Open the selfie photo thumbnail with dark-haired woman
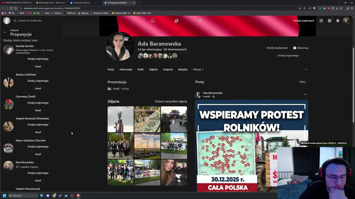 coord(174,172)
